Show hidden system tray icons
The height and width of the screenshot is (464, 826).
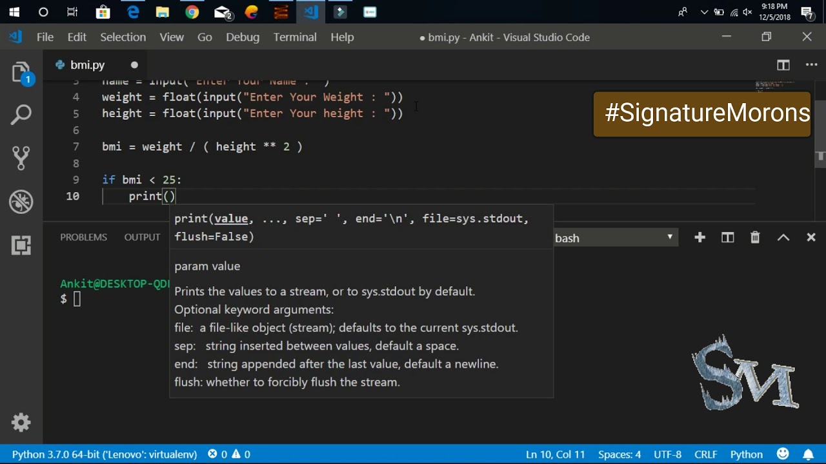704,12
